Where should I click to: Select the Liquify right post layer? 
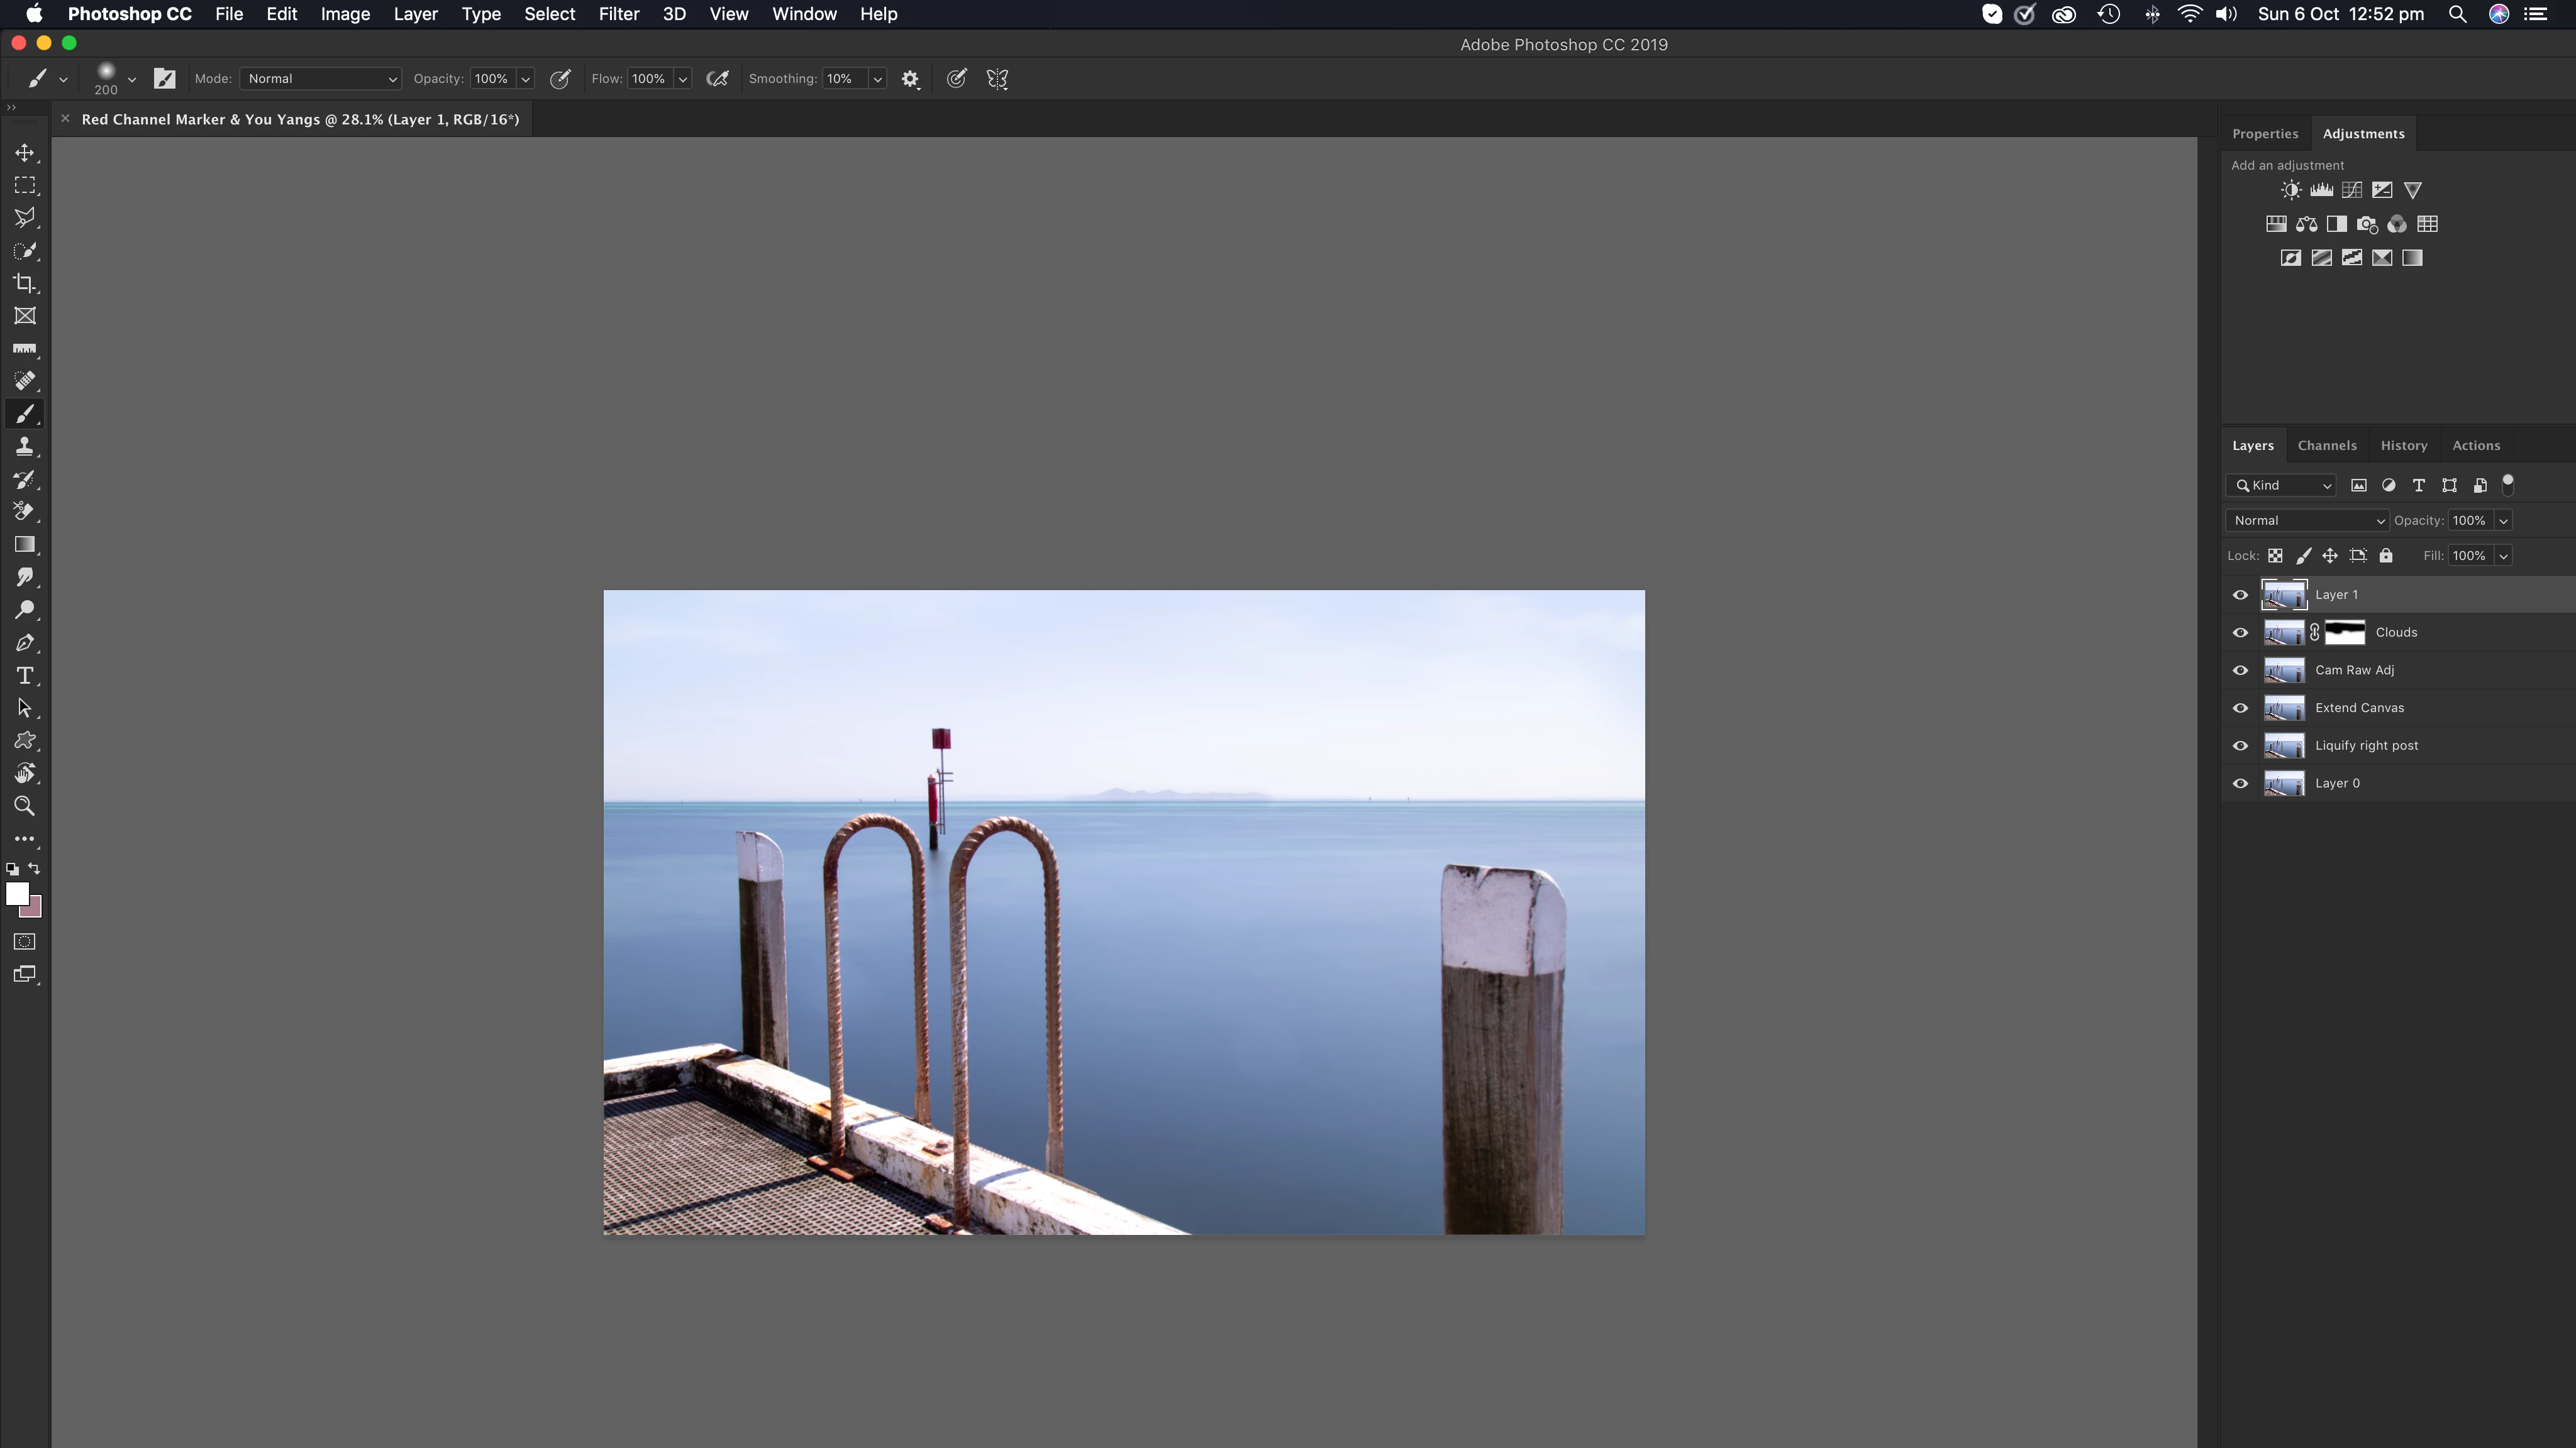2366,745
